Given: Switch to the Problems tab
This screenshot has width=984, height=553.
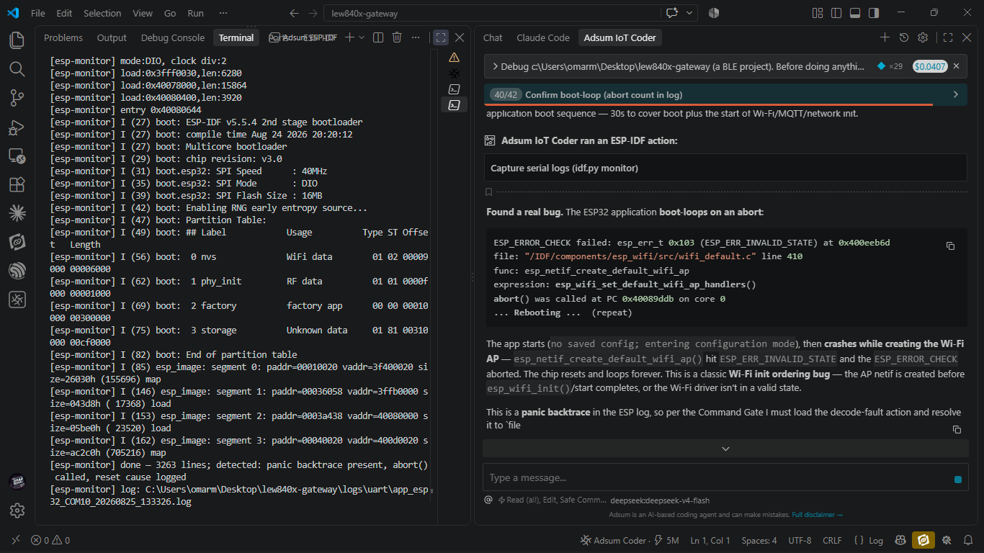Looking at the screenshot, I should tap(63, 37).
